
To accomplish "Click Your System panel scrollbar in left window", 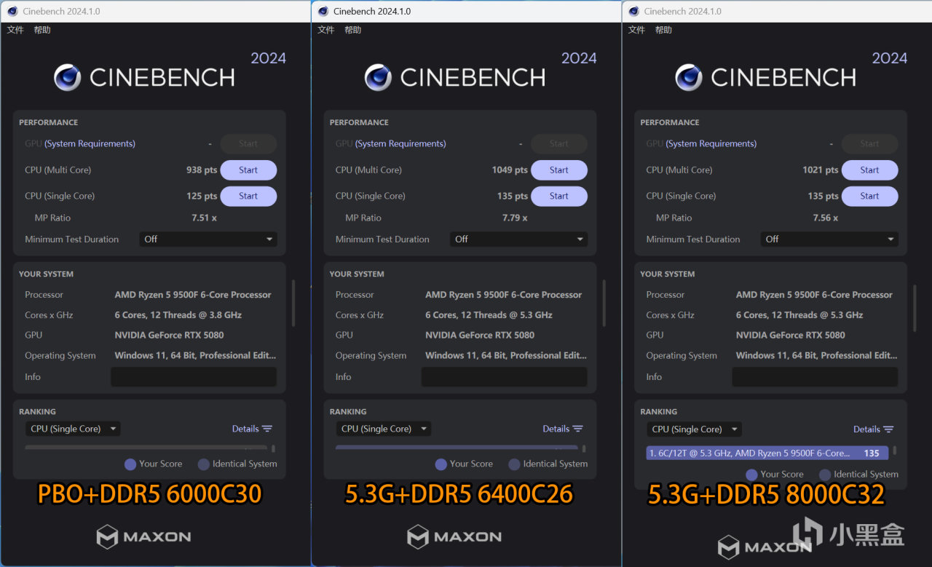I will (x=293, y=304).
